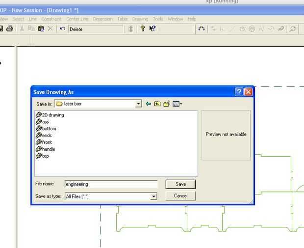
Task: Click the Delete undo history box
Action: click(96, 29)
